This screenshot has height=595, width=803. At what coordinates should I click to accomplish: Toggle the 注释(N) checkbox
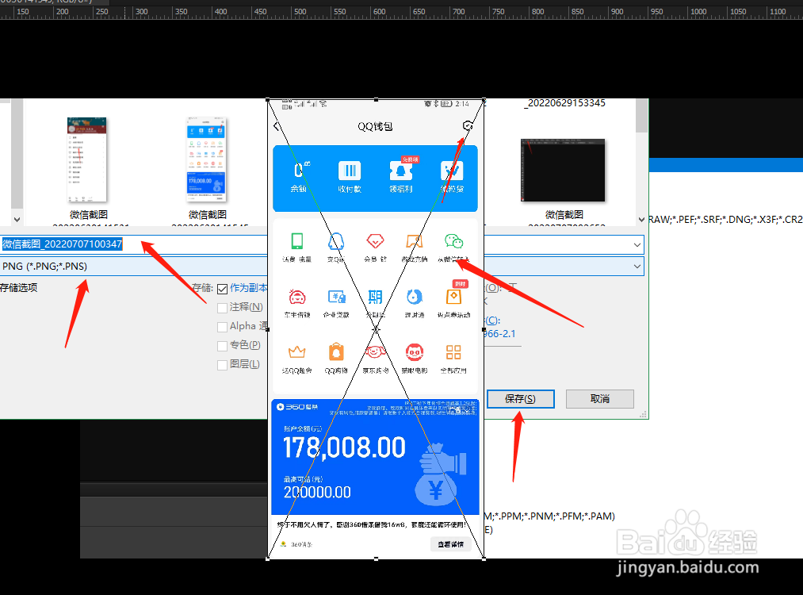[222, 308]
